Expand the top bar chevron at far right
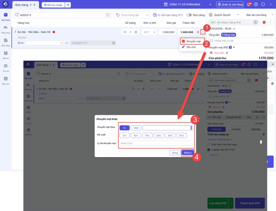 point(271,4)
